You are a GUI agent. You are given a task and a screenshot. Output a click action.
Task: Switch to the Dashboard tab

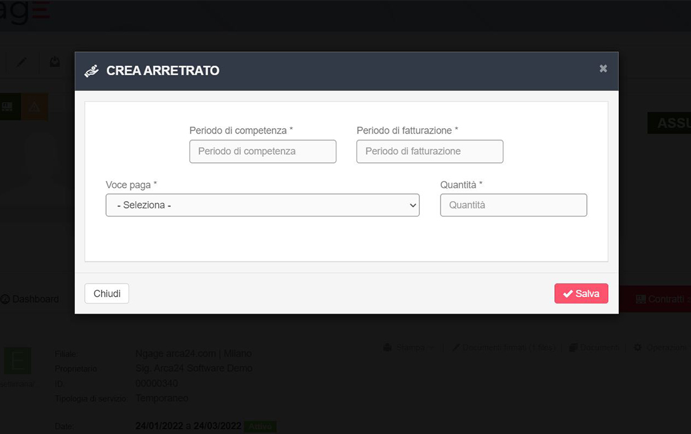click(x=30, y=299)
